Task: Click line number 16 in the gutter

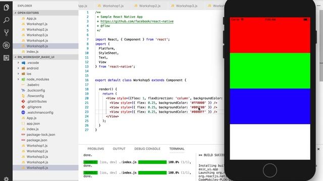Action: click(x=86, y=80)
